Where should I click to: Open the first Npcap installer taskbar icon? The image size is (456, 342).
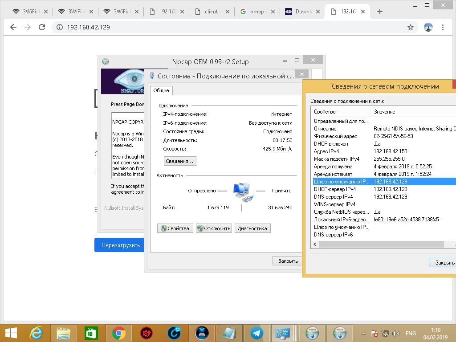pyautogui.click(x=312, y=333)
